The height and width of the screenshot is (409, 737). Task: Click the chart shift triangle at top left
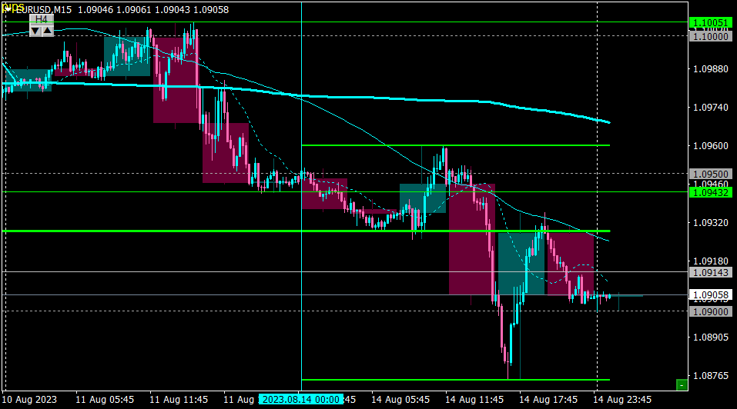click(x=8, y=9)
